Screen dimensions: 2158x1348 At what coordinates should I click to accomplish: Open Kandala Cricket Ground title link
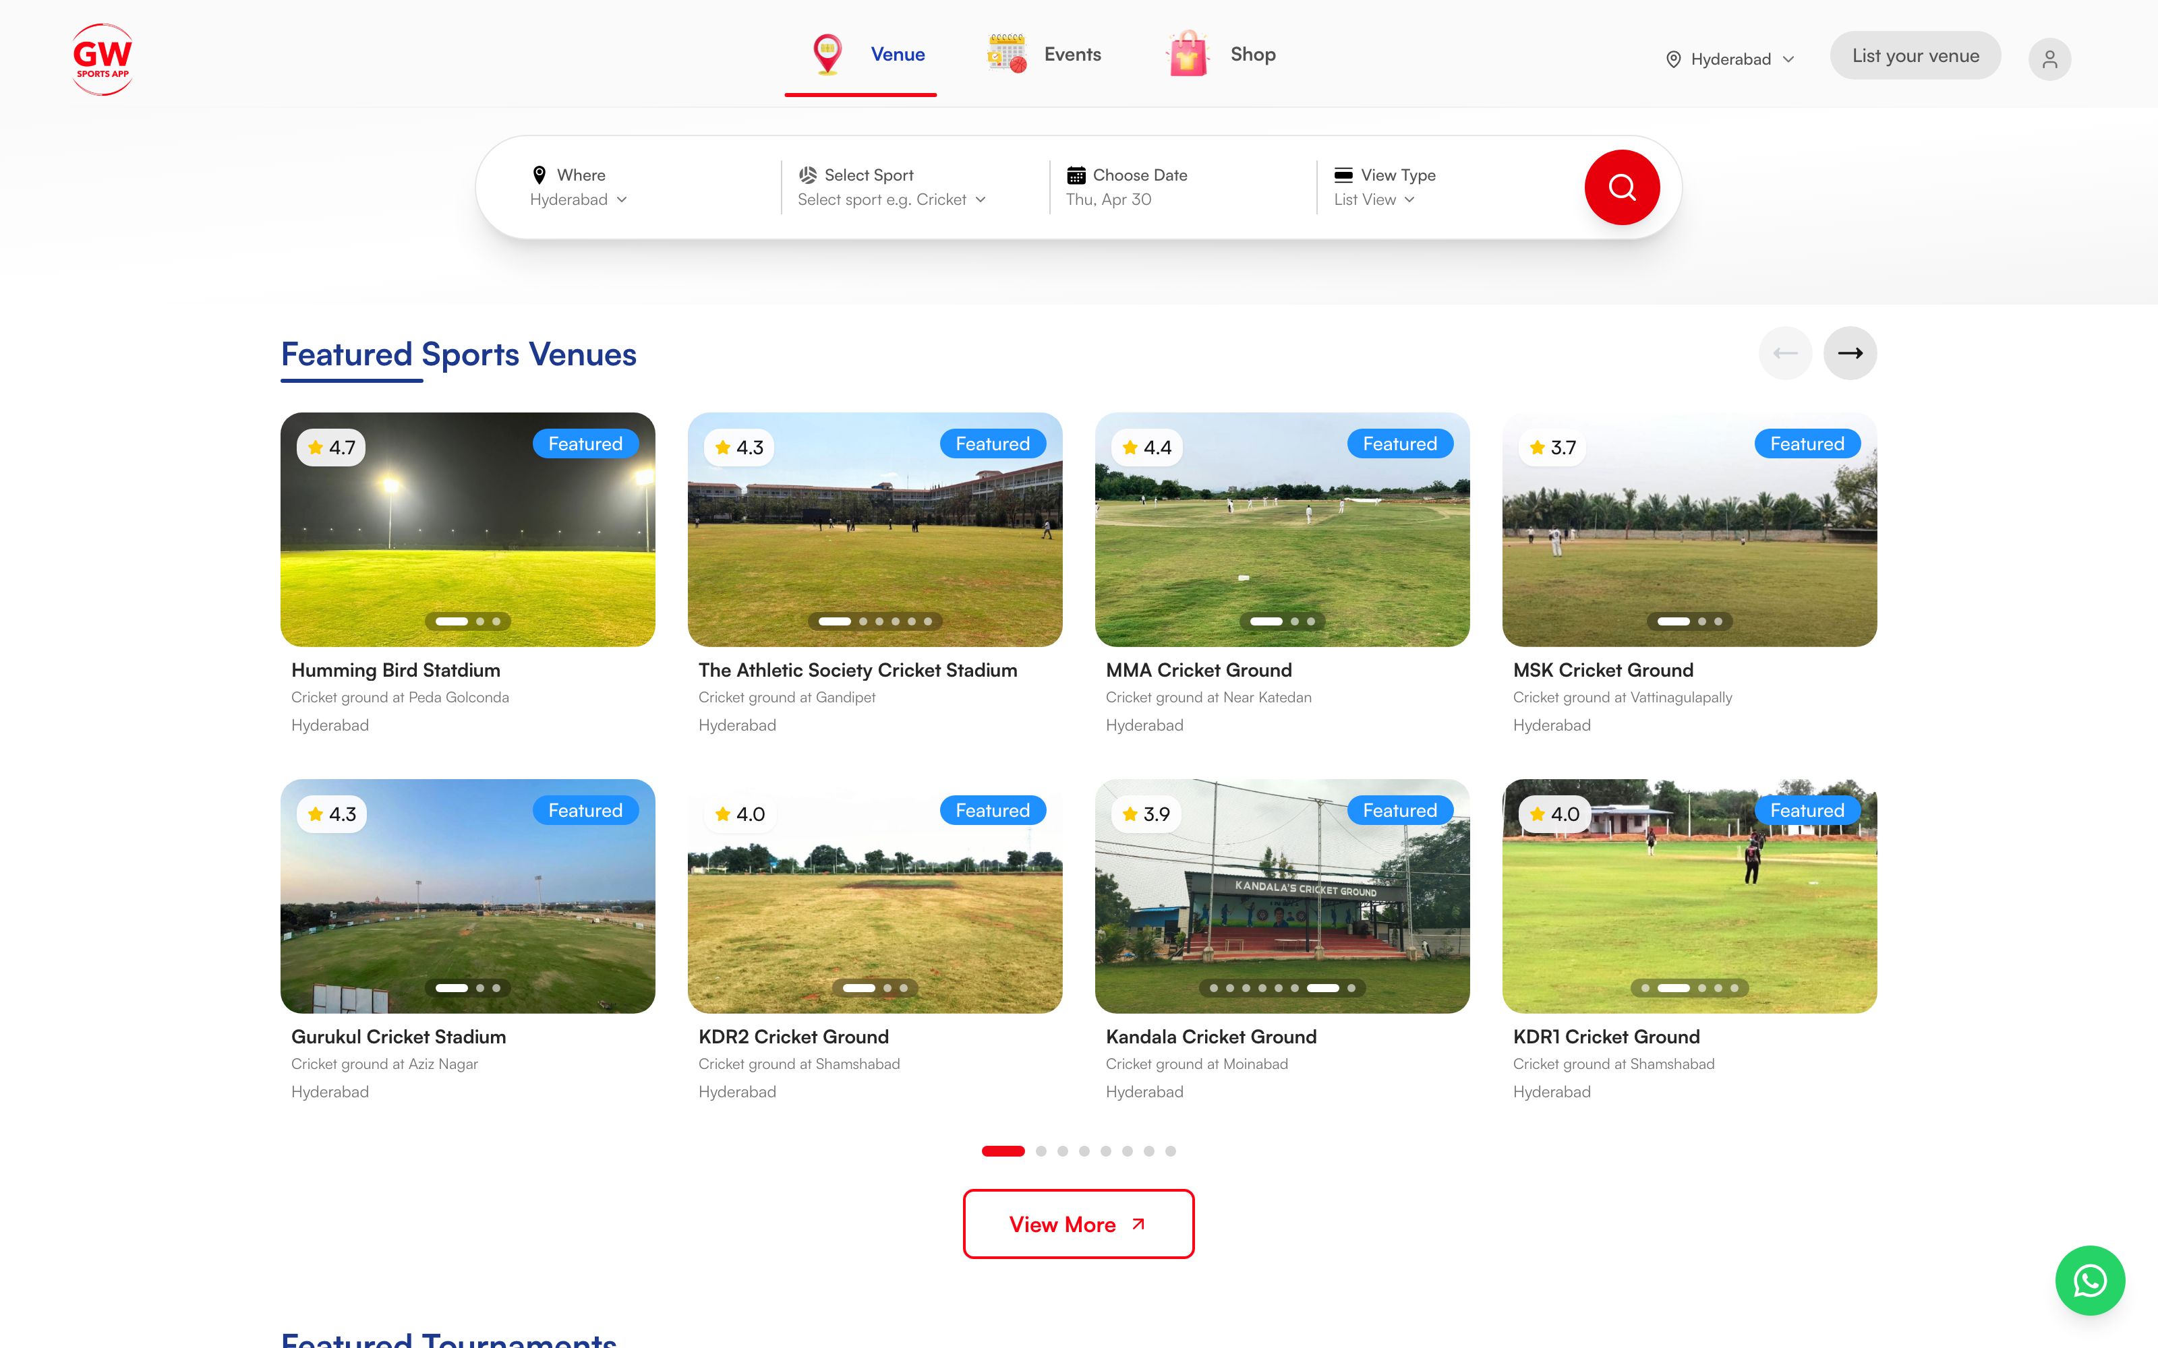point(1210,1037)
